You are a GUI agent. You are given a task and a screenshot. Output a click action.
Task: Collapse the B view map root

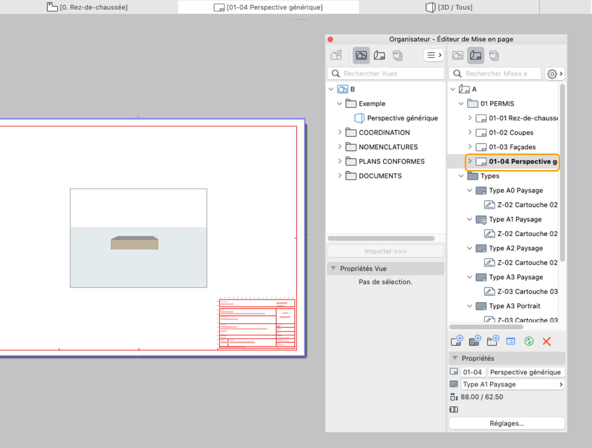tap(331, 89)
